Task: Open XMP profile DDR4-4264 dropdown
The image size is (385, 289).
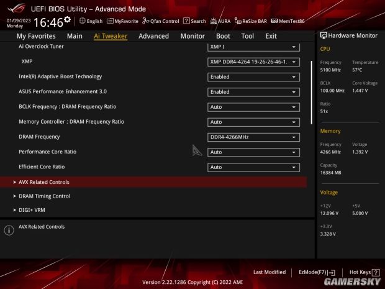Action: pos(253,62)
